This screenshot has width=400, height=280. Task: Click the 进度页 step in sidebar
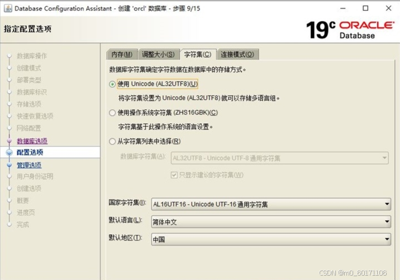point(26,213)
